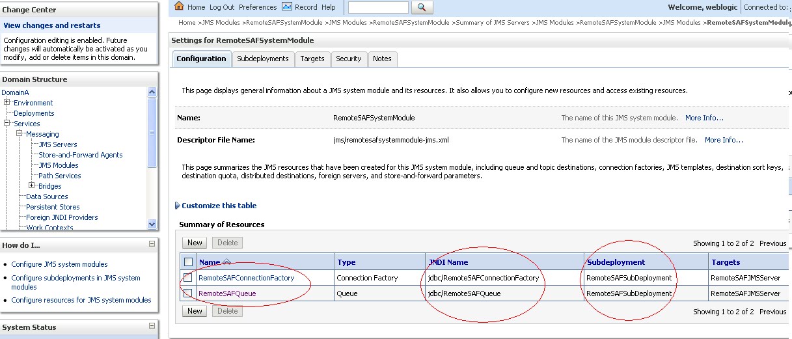Open Persistent Stores tree item
The height and width of the screenshot is (339, 792).
tap(53, 207)
